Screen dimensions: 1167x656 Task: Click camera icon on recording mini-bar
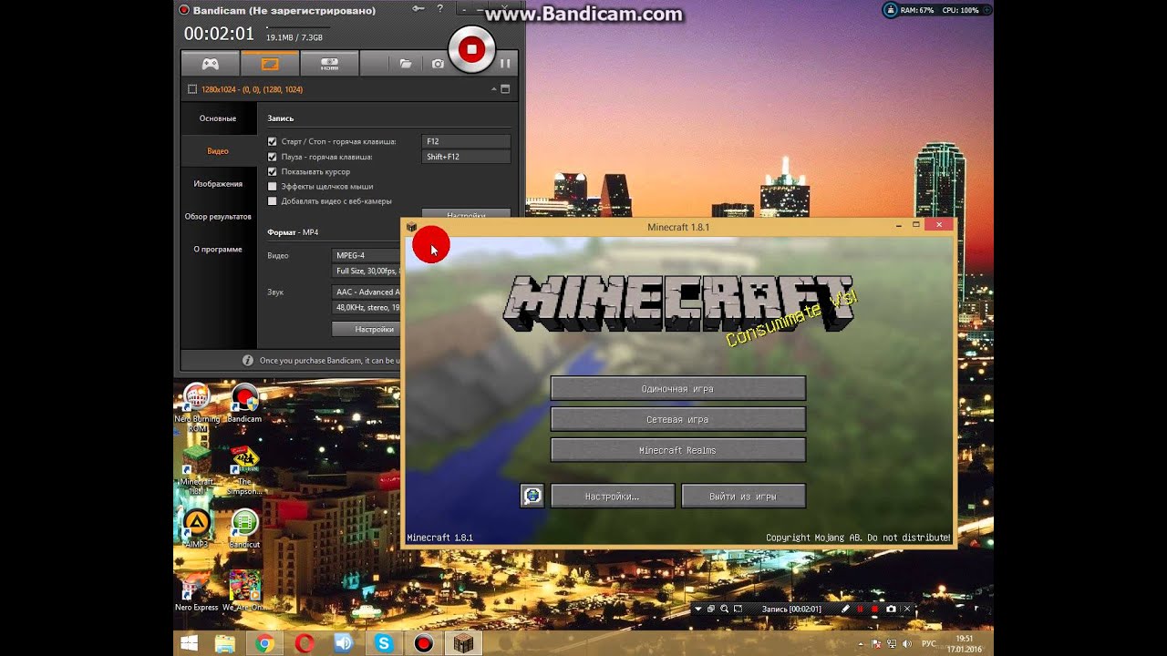pyautogui.click(x=891, y=609)
